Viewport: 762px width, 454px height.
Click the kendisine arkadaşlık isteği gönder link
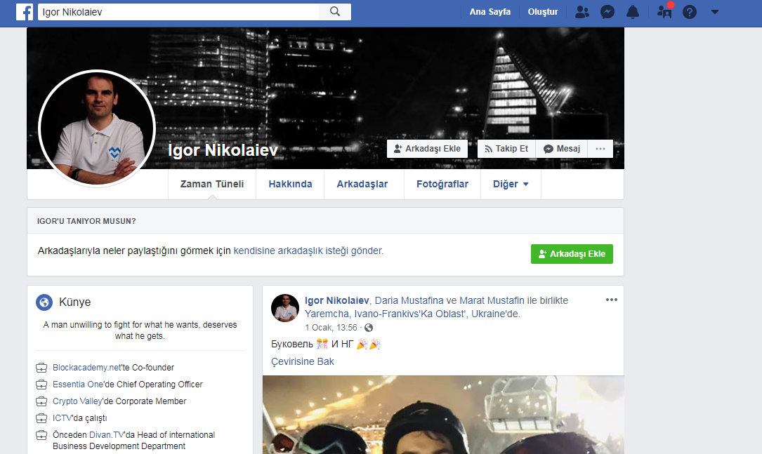[x=308, y=251]
